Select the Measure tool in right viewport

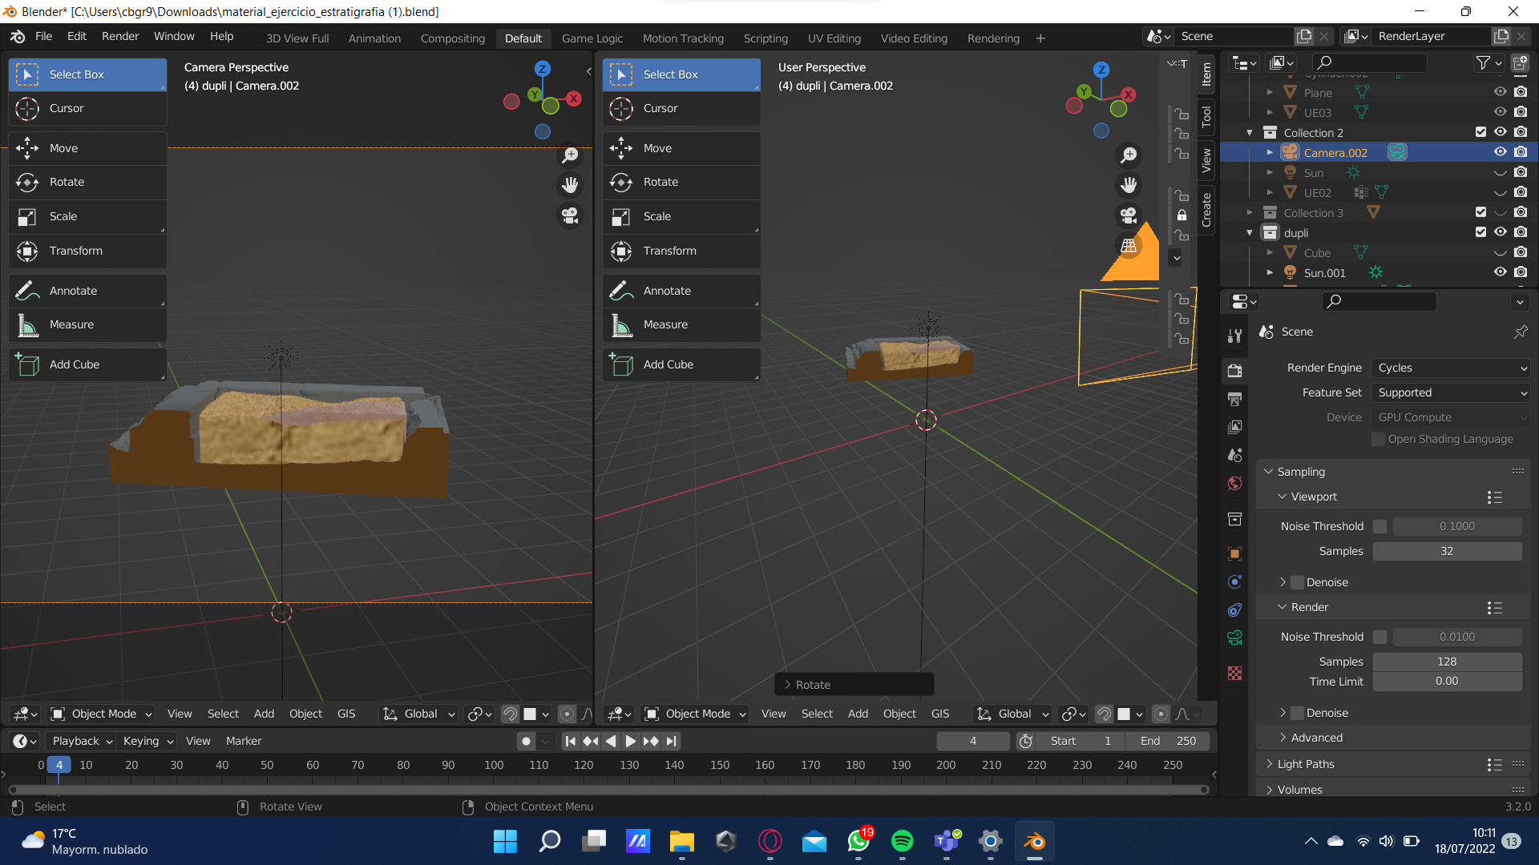[x=665, y=324]
